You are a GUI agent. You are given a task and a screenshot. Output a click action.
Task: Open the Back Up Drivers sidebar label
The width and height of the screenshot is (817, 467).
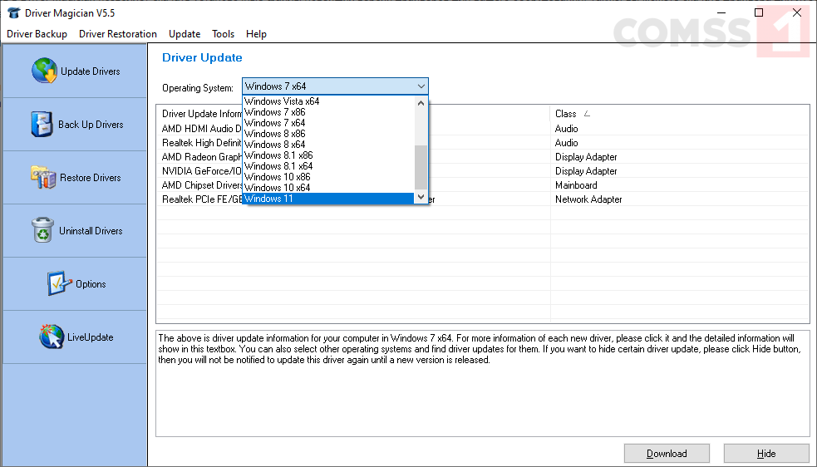coord(91,125)
